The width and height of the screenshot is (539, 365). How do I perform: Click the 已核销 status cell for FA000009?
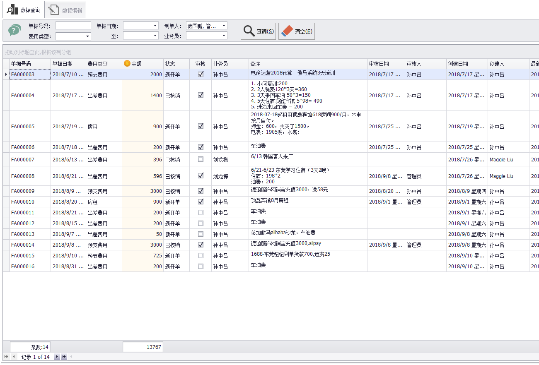(176, 191)
